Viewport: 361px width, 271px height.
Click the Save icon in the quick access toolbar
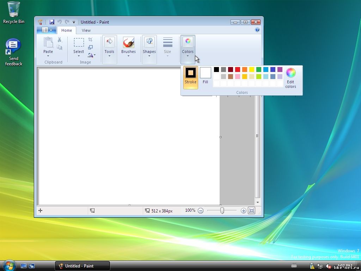coord(52,22)
